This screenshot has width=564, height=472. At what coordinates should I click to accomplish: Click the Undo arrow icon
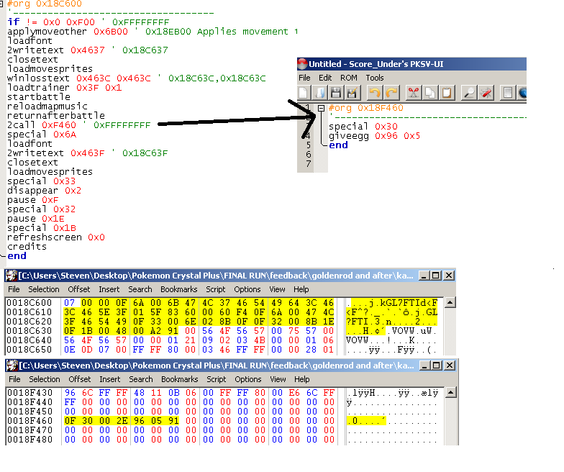374,93
